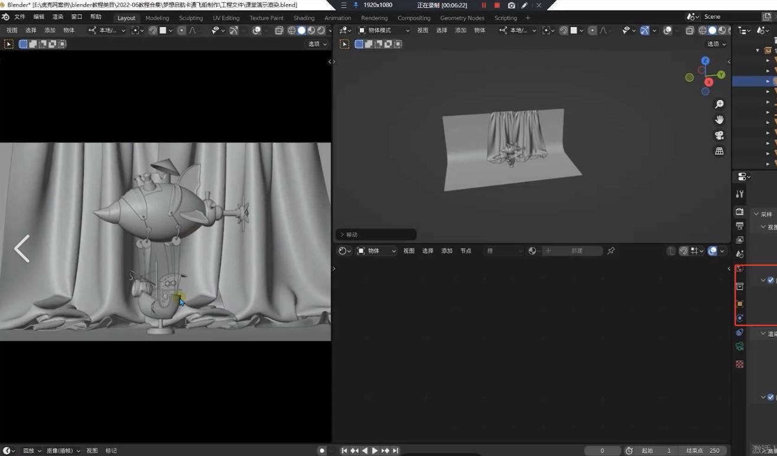This screenshot has width=777, height=456.
Task: Toggle proportional editing in the right viewport header
Action: point(592,30)
